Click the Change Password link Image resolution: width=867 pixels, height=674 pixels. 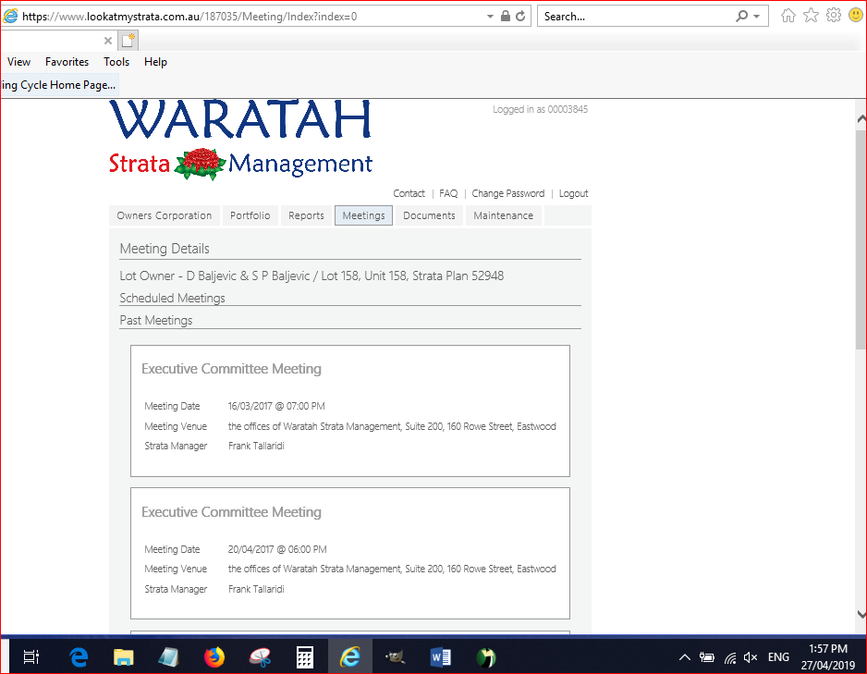pos(508,193)
